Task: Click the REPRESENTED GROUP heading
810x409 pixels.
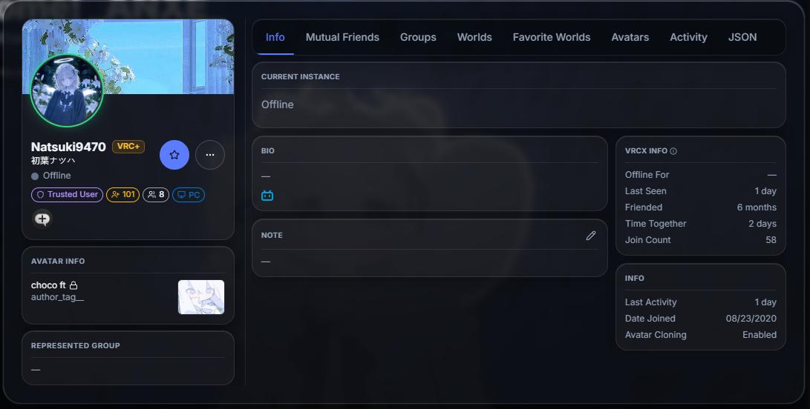Action: [x=76, y=345]
